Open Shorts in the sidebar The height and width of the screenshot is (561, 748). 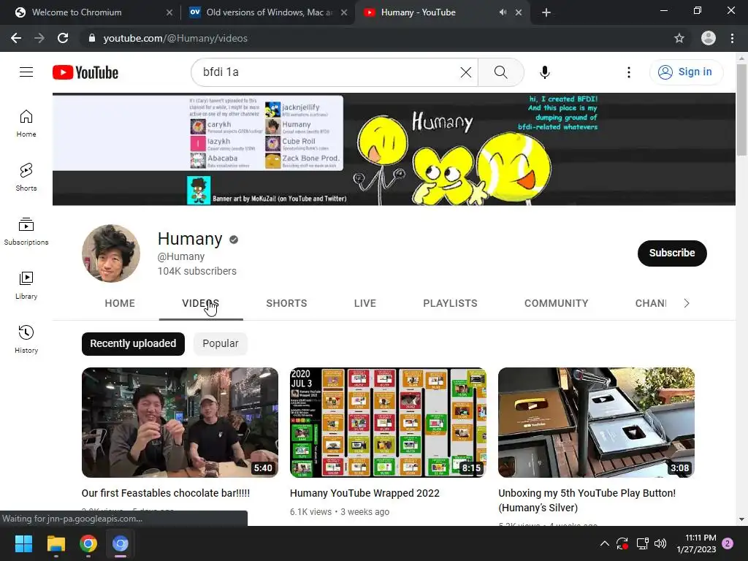pyautogui.click(x=26, y=177)
